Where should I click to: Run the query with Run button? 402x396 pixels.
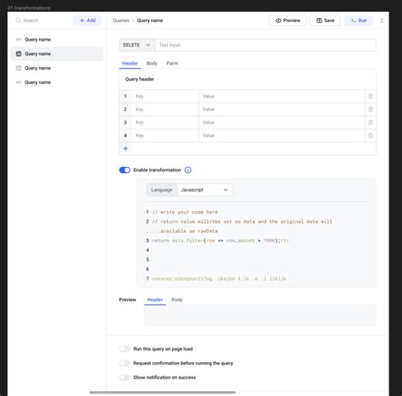pyautogui.click(x=359, y=20)
